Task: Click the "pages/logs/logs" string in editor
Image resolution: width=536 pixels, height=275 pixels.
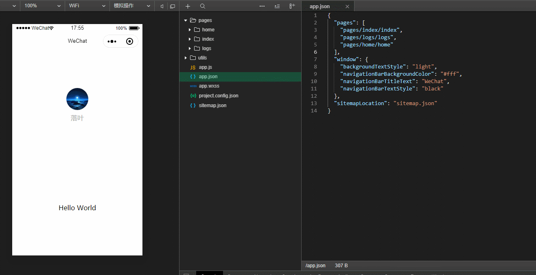Action: click(x=367, y=37)
